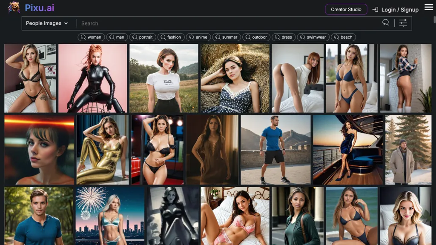Toggle the 'summer' filter tag
Image resolution: width=436 pixels, height=245 pixels.
[x=227, y=37]
